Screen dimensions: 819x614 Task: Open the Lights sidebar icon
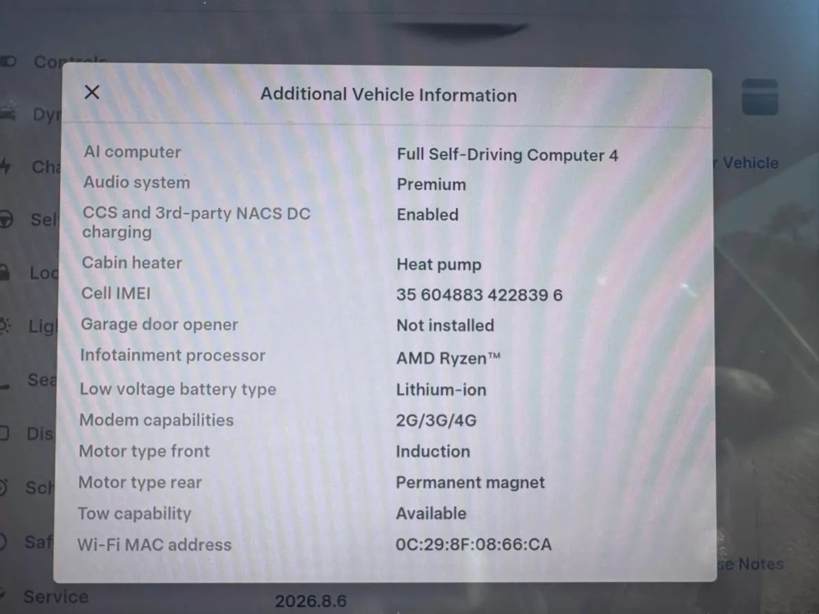point(5,327)
